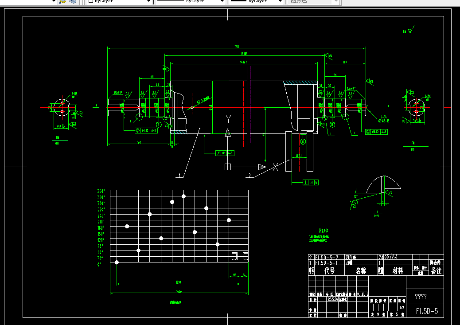Select the 备注 title block header

[436, 270]
